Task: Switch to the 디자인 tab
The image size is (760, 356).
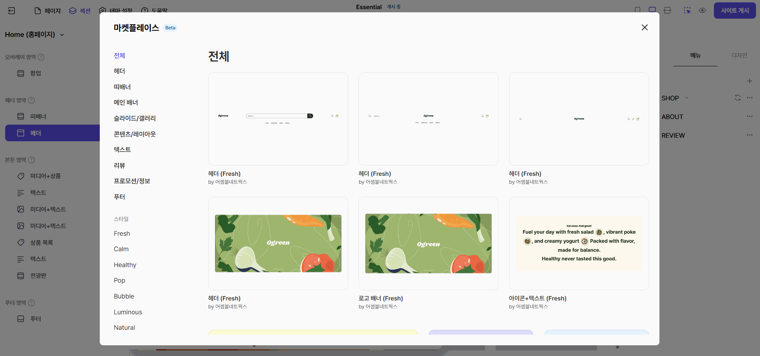Action: click(x=739, y=56)
